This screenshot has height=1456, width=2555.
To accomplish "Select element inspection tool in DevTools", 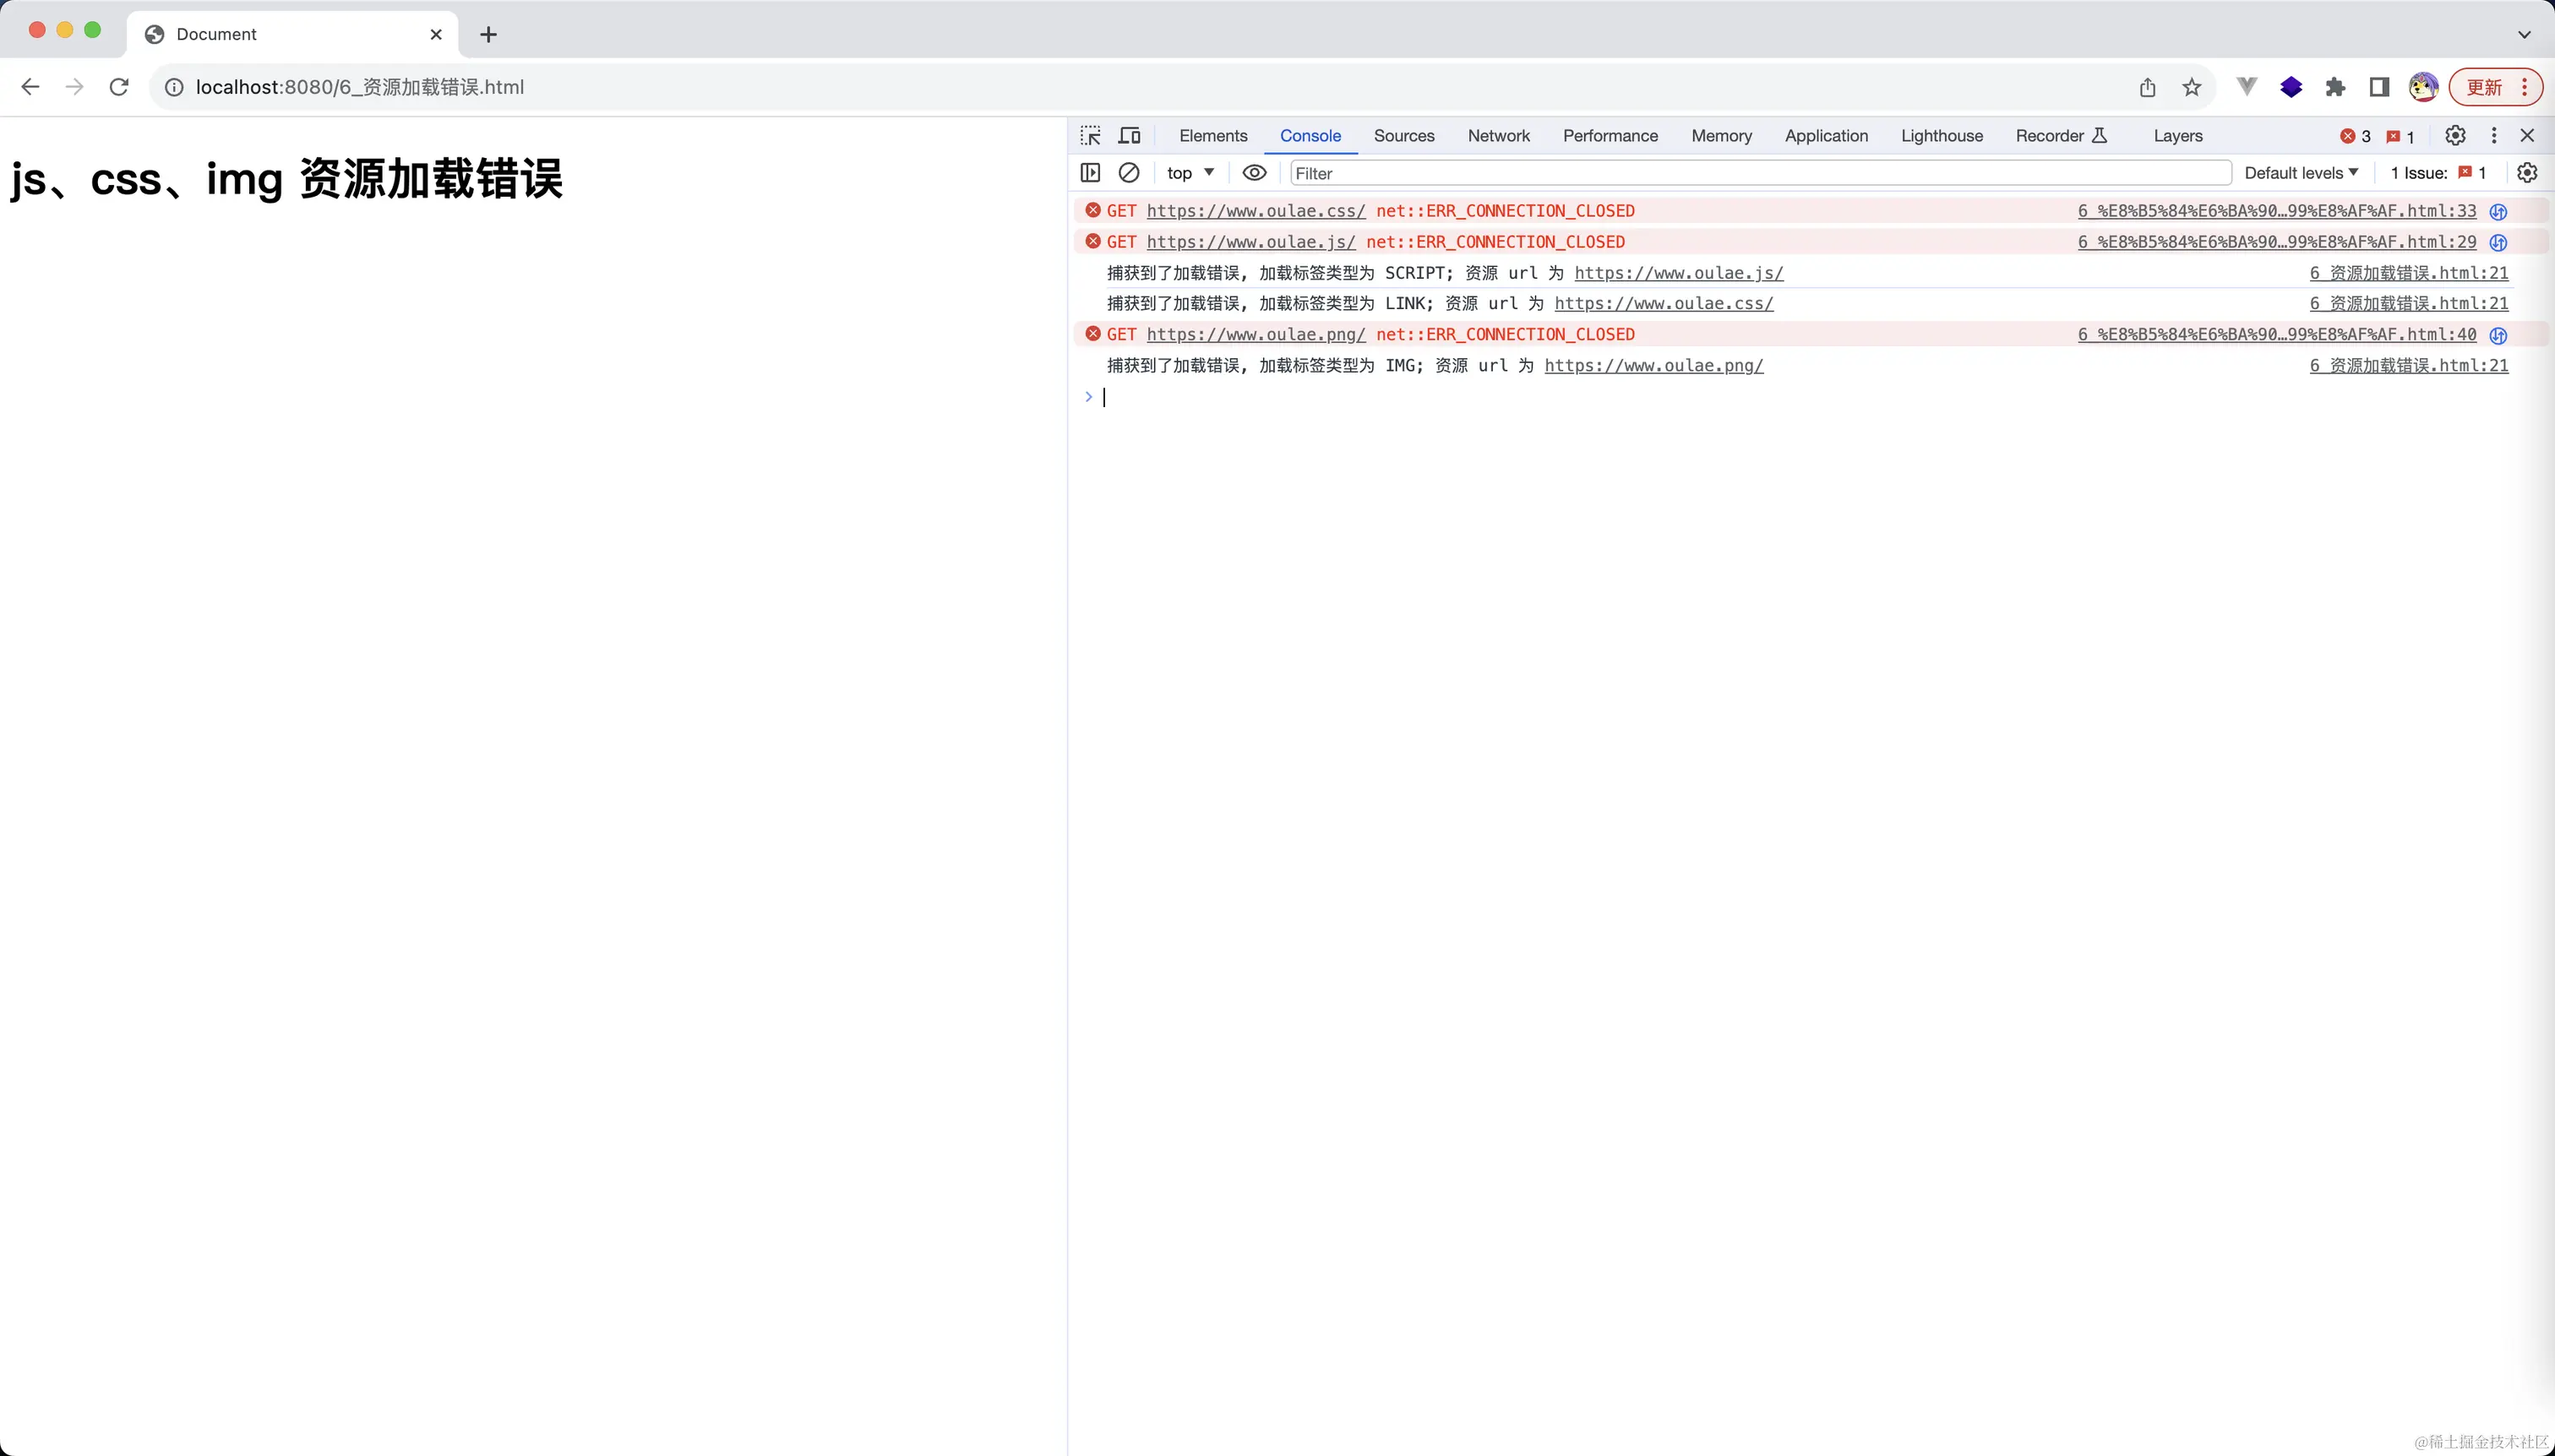I will pyautogui.click(x=1089, y=135).
